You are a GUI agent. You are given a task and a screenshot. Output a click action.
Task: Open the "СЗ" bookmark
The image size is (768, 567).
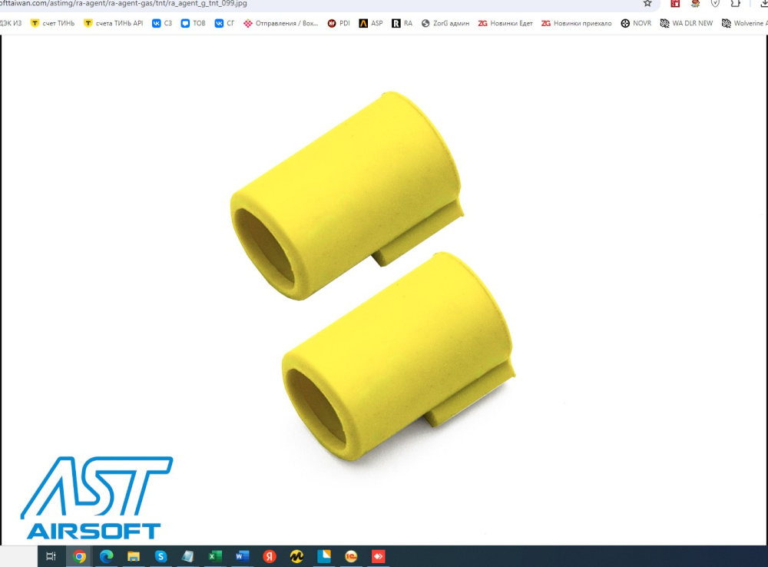pos(161,23)
